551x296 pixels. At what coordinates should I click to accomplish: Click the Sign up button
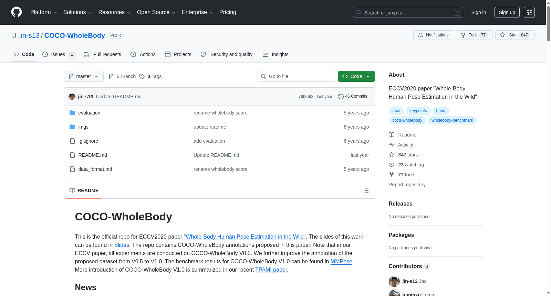(x=507, y=12)
